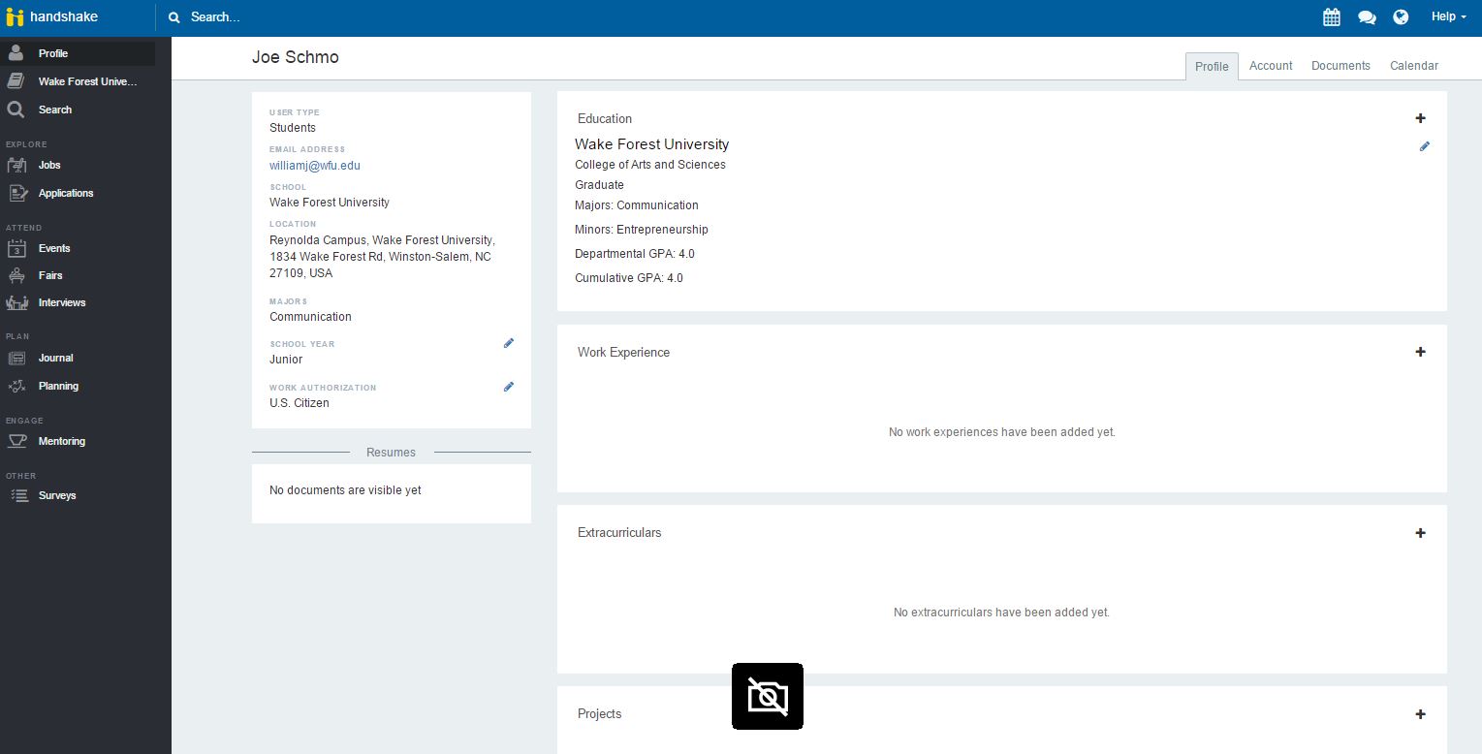Screen dimensions: 1482x754
Task: Select the Profile person icon in sidebar
Action: (x=16, y=53)
